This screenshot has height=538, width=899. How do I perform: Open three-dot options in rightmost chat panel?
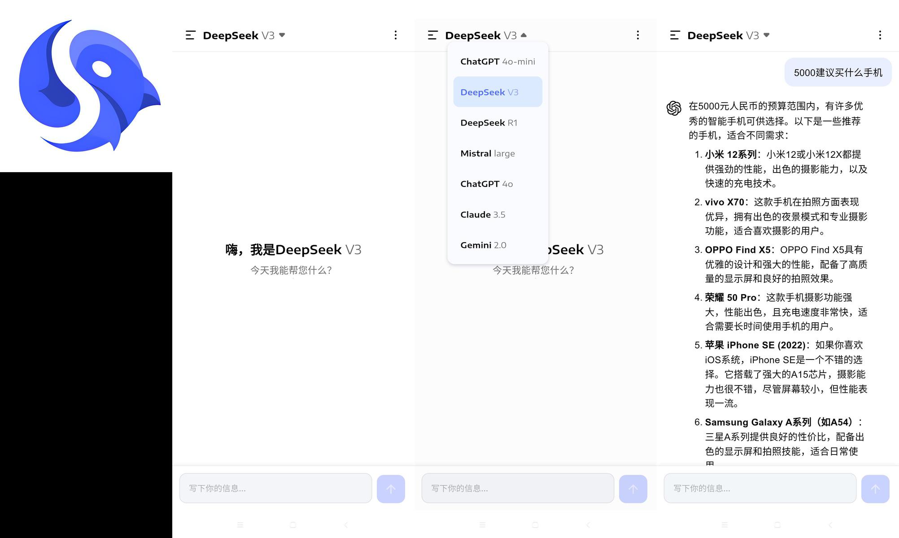880,35
